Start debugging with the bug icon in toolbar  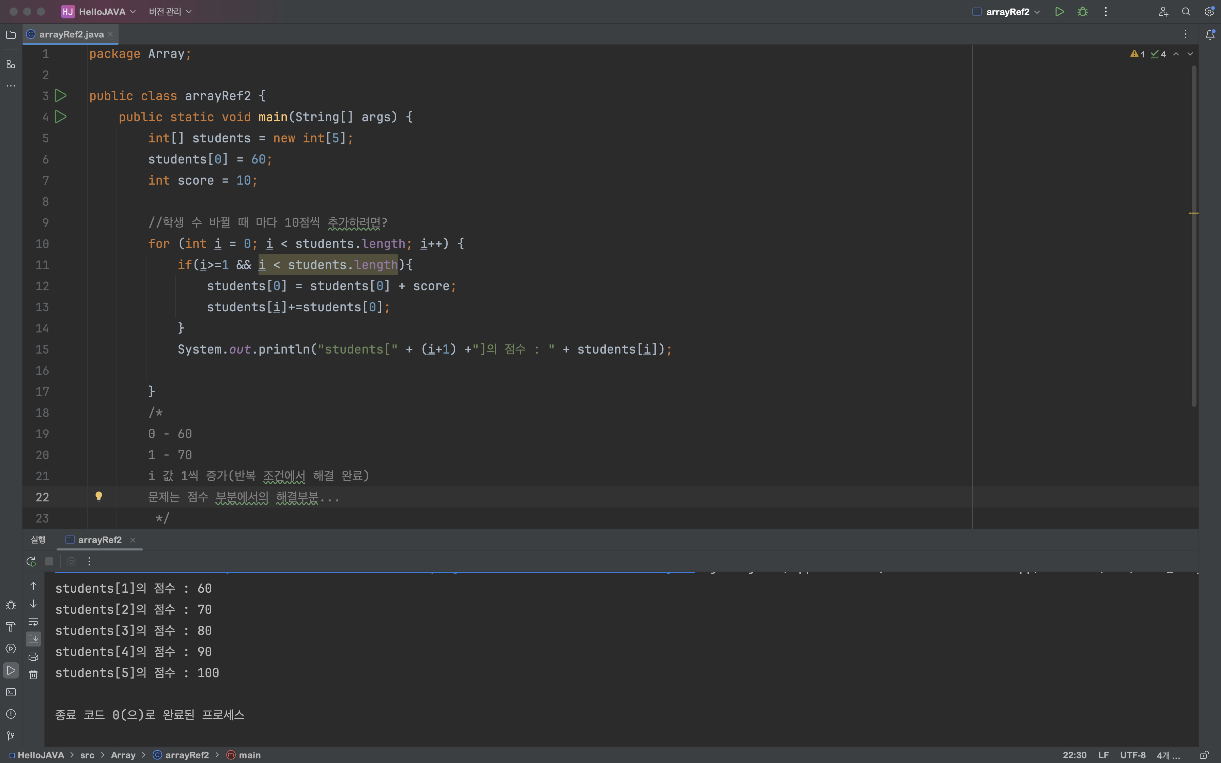tap(1082, 12)
